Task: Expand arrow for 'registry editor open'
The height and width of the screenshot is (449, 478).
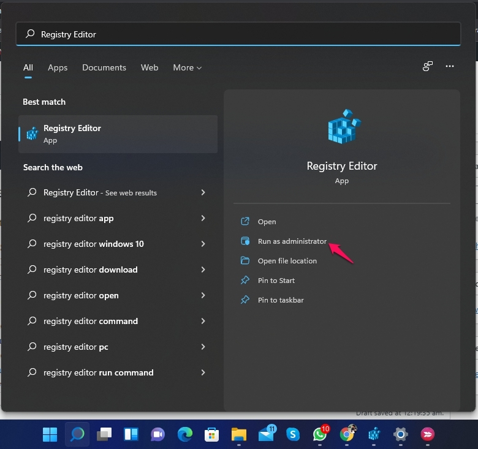Action: 203,295
